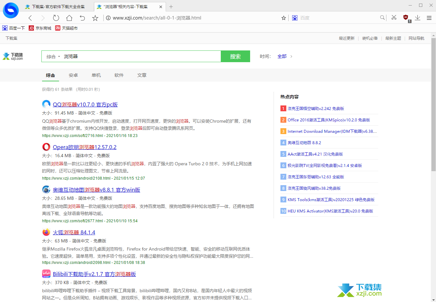This screenshot has width=436, height=302.
Task: Open the 火狐浏览器 84.1.4 result
Action: (x=74, y=232)
